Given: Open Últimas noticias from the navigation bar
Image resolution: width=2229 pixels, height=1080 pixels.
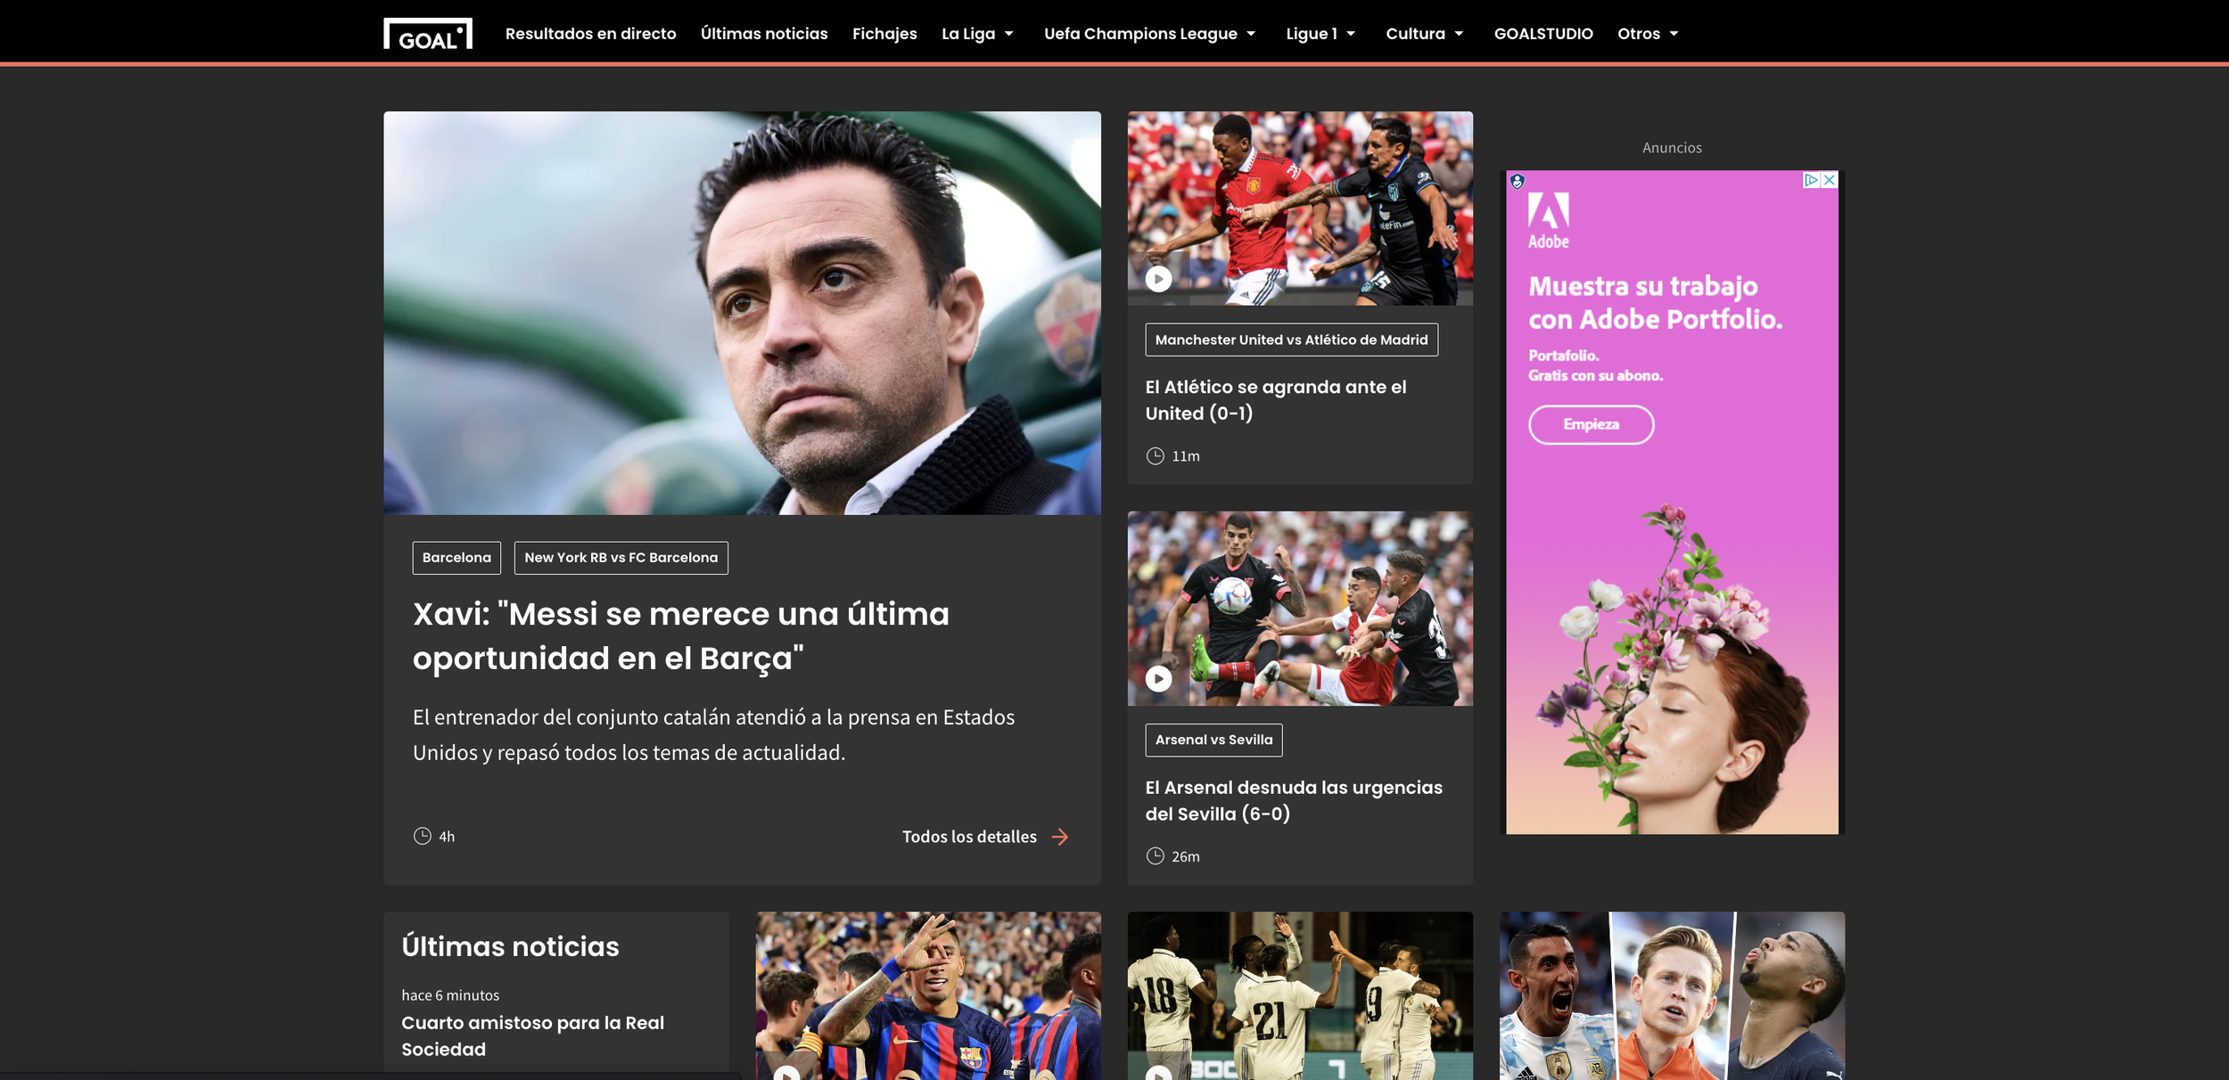Looking at the screenshot, I should pyautogui.click(x=763, y=33).
